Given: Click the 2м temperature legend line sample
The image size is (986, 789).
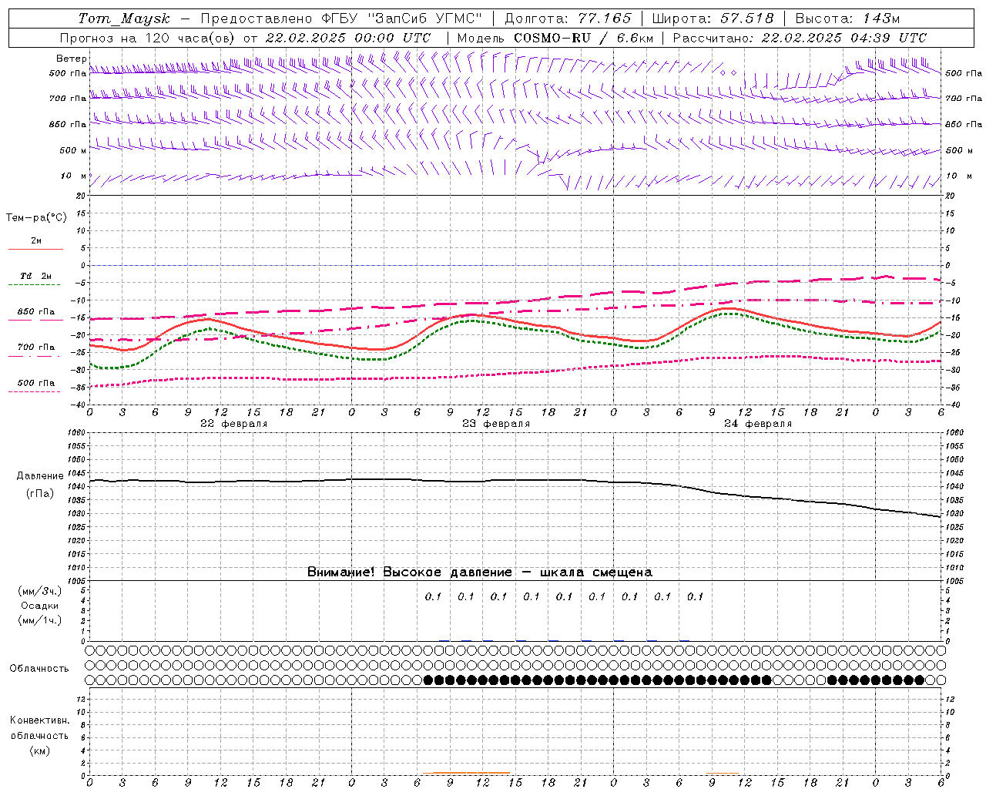Looking at the screenshot, I should 35,250.
